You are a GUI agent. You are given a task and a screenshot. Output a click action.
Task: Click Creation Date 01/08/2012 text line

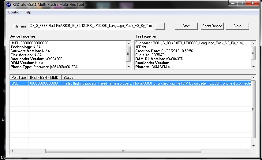point(164,51)
